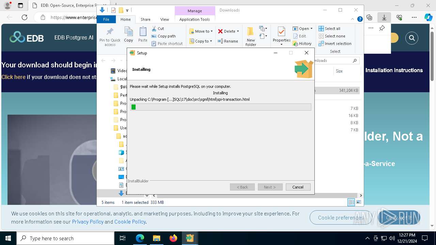The width and height of the screenshot is (436, 245).
Task: Click File Explorer help question mark icon
Action: point(360,19)
